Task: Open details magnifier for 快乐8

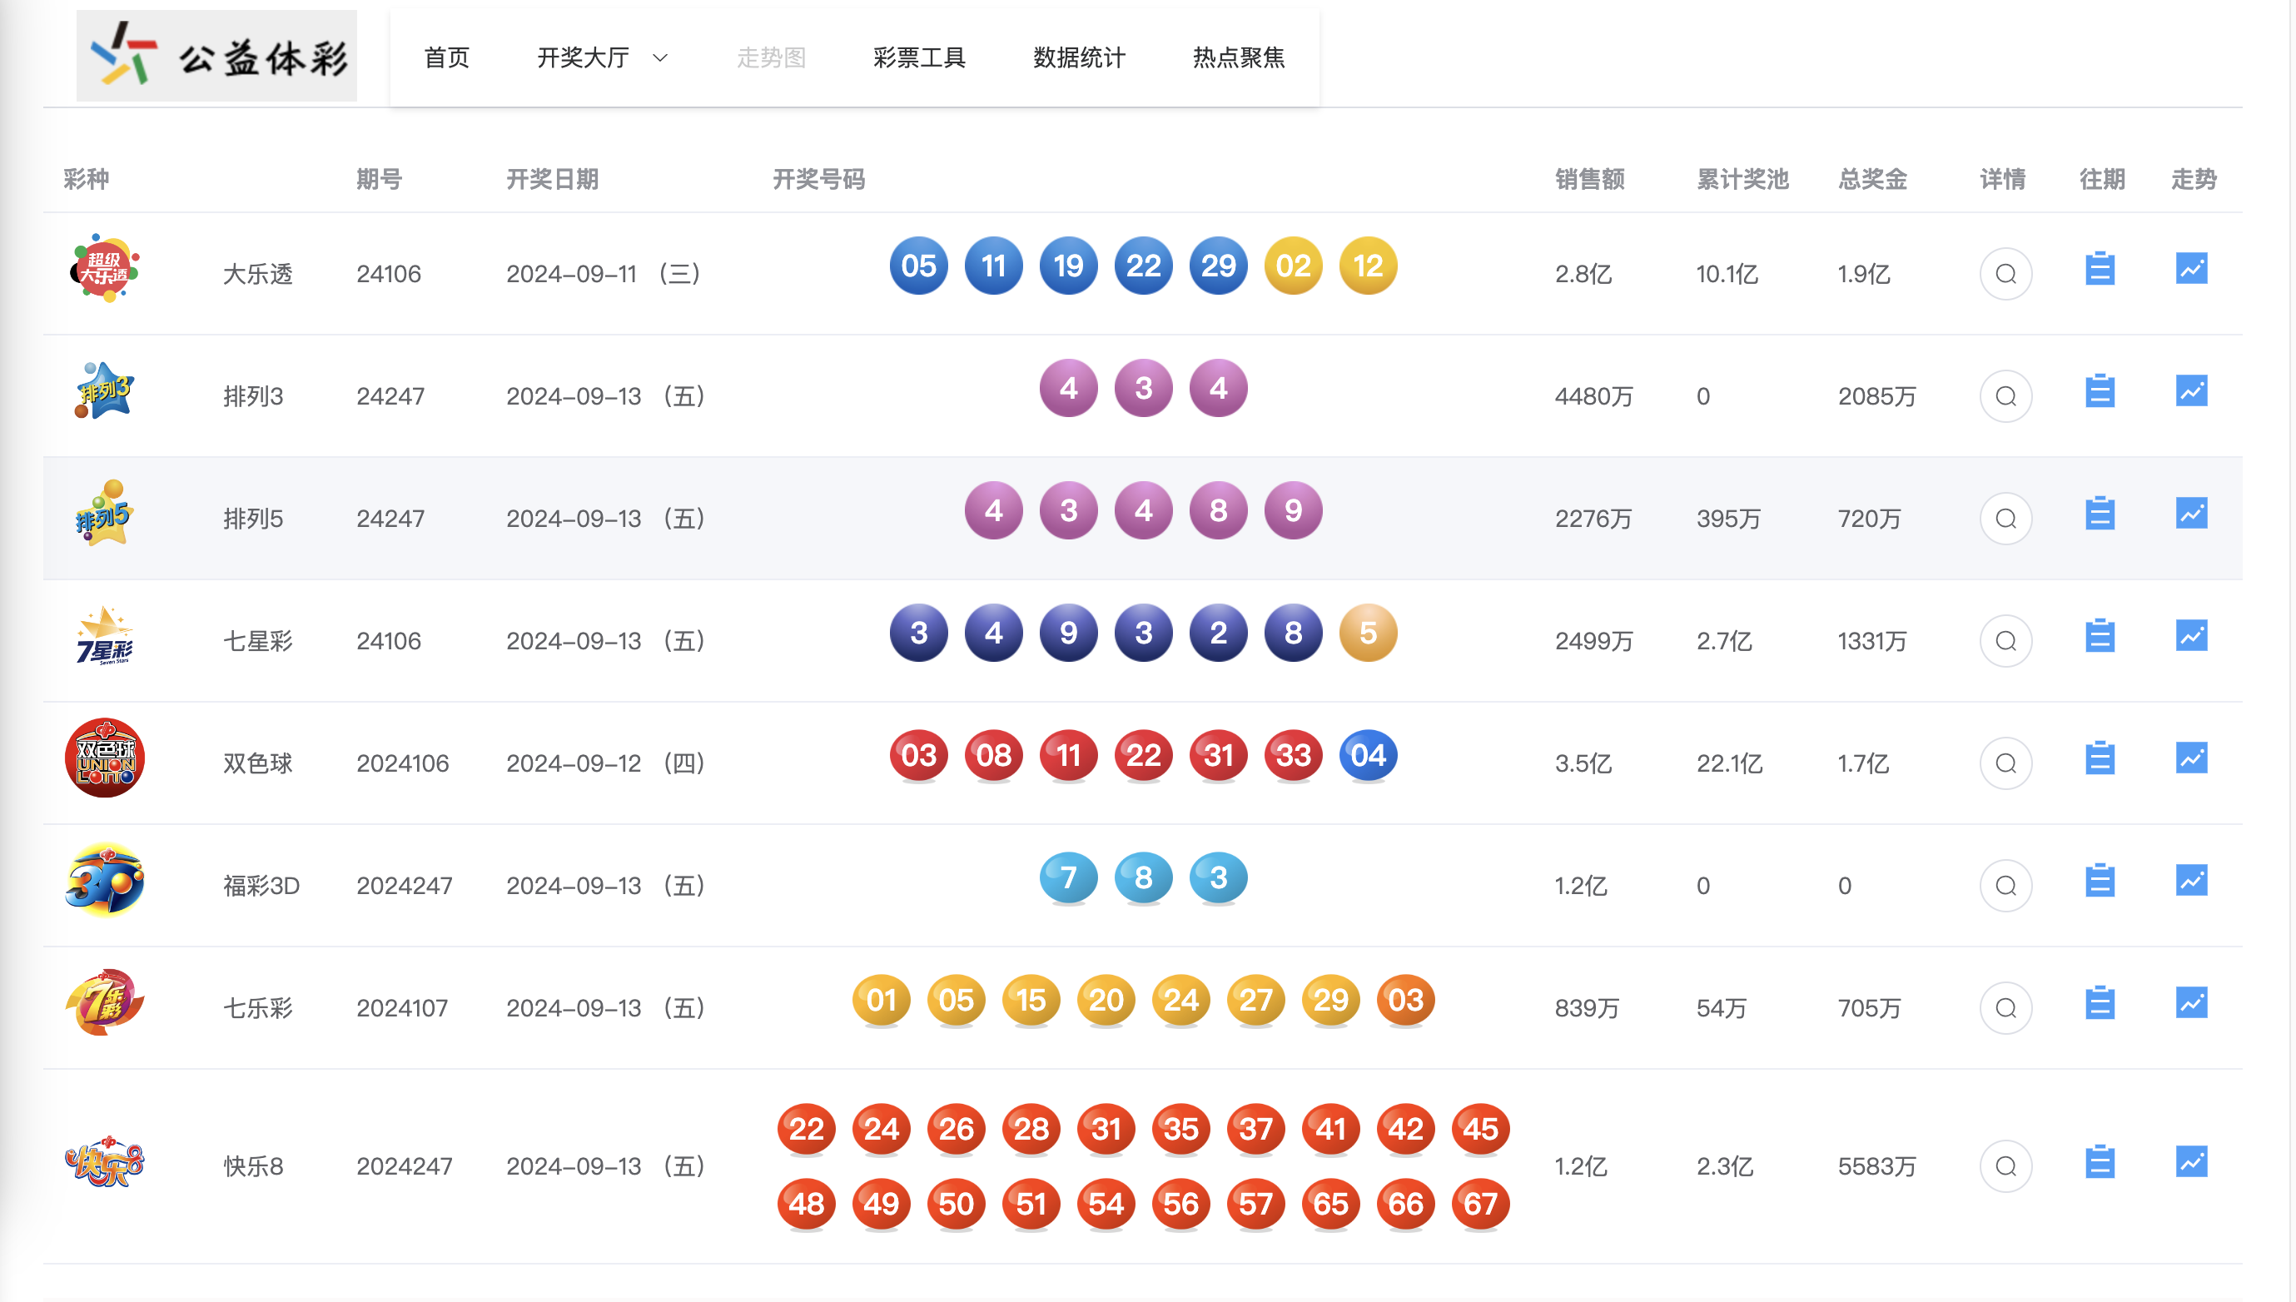Action: point(2005,1167)
